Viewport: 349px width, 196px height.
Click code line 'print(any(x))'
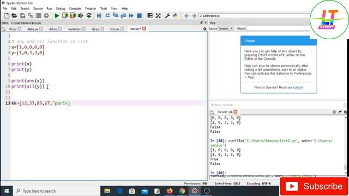(x=28, y=81)
